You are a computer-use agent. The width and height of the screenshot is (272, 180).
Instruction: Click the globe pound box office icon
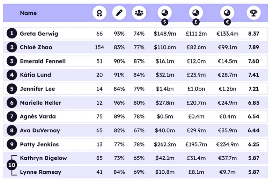click(x=196, y=13)
